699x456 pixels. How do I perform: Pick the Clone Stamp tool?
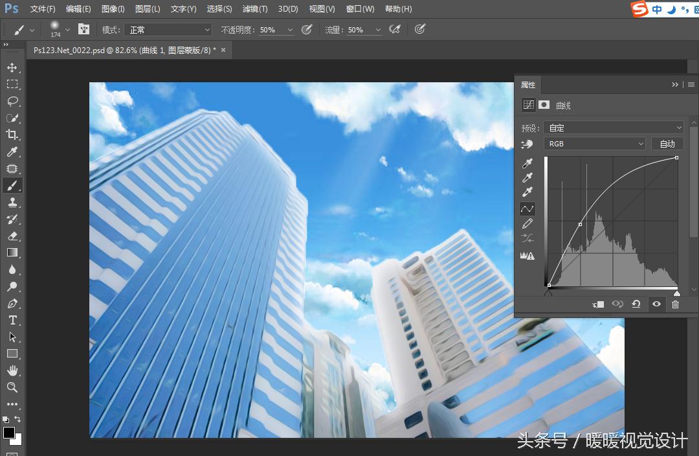[12, 203]
